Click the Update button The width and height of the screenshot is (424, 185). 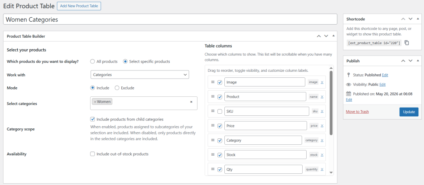pos(408,112)
